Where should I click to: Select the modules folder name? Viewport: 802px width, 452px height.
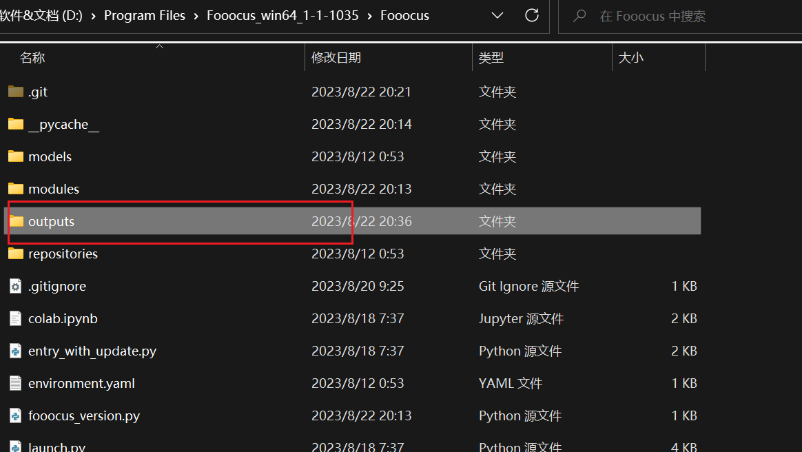(x=54, y=189)
